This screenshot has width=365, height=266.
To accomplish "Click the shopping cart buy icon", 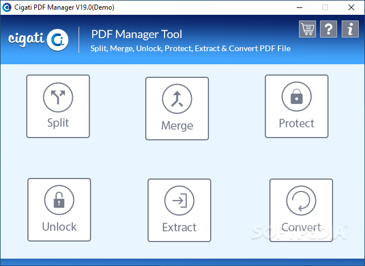I will (x=307, y=29).
